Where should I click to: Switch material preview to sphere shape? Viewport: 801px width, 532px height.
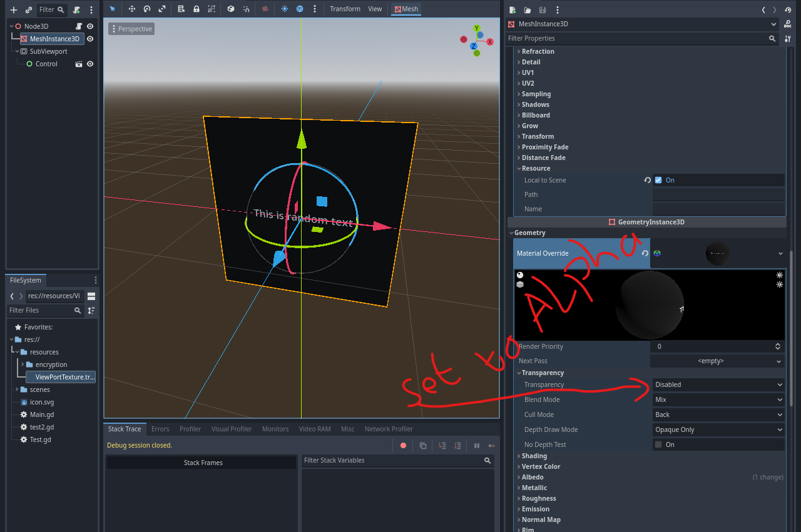[519, 275]
